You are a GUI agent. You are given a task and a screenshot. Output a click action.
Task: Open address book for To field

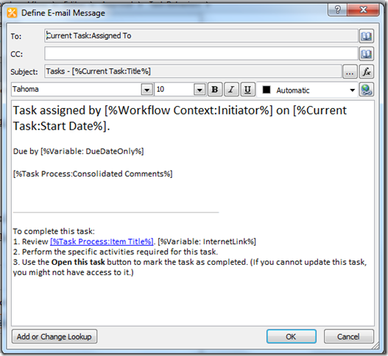pyautogui.click(x=367, y=36)
